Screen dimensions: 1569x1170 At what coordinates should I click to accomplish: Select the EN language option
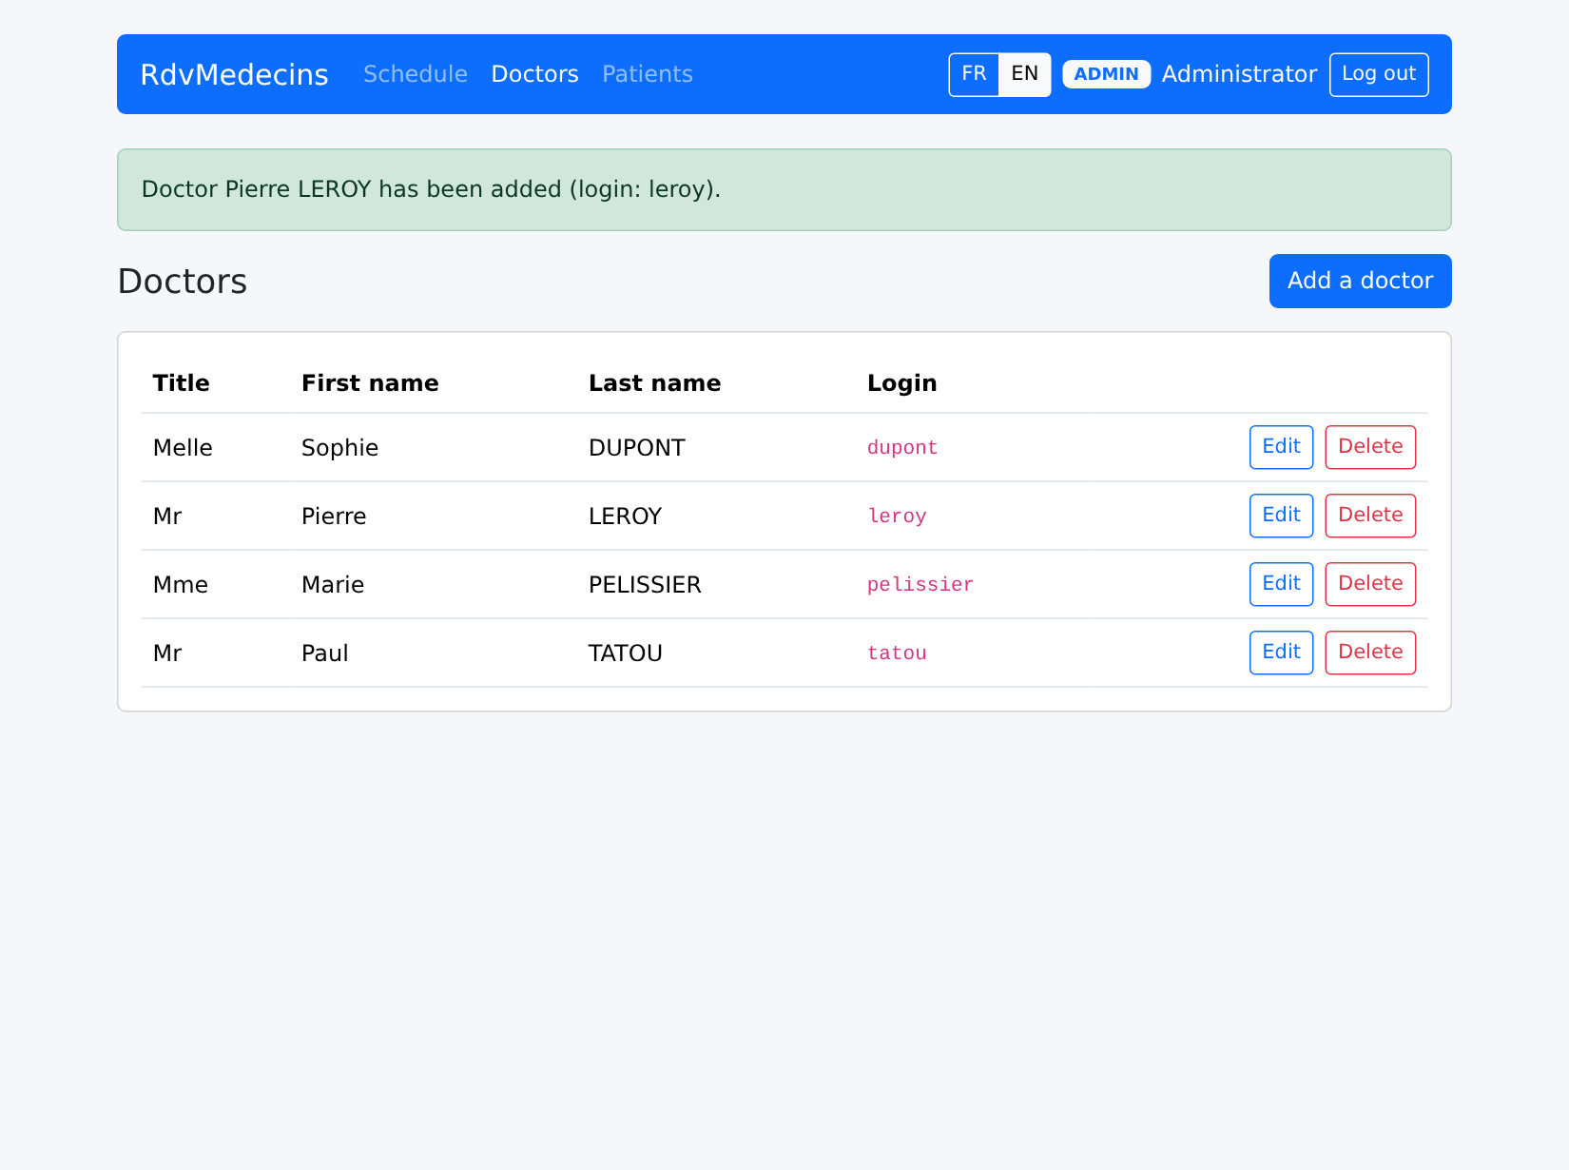click(x=1024, y=74)
